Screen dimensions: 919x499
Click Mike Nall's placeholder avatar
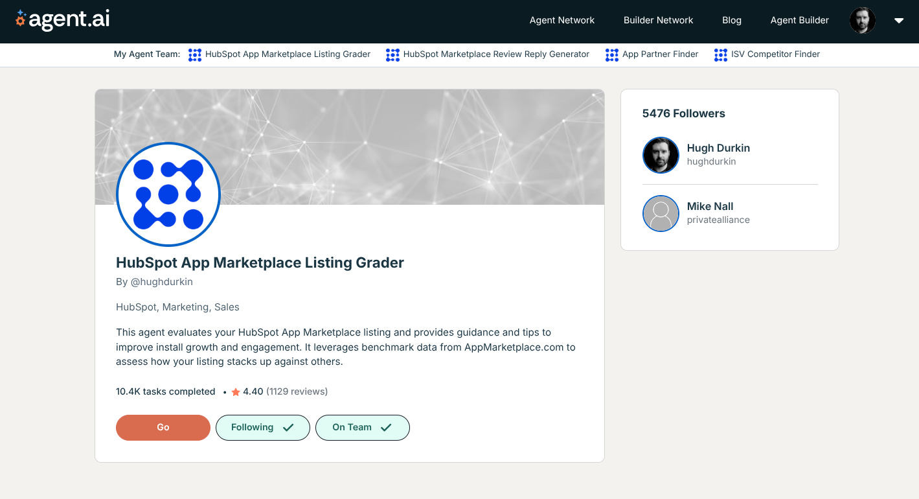(661, 213)
